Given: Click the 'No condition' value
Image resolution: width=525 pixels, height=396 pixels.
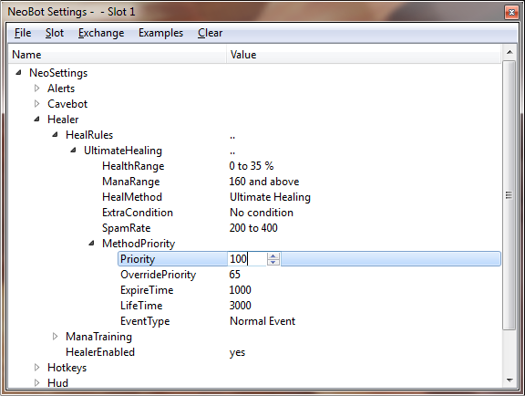Looking at the screenshot, I should tap(262, 213).
